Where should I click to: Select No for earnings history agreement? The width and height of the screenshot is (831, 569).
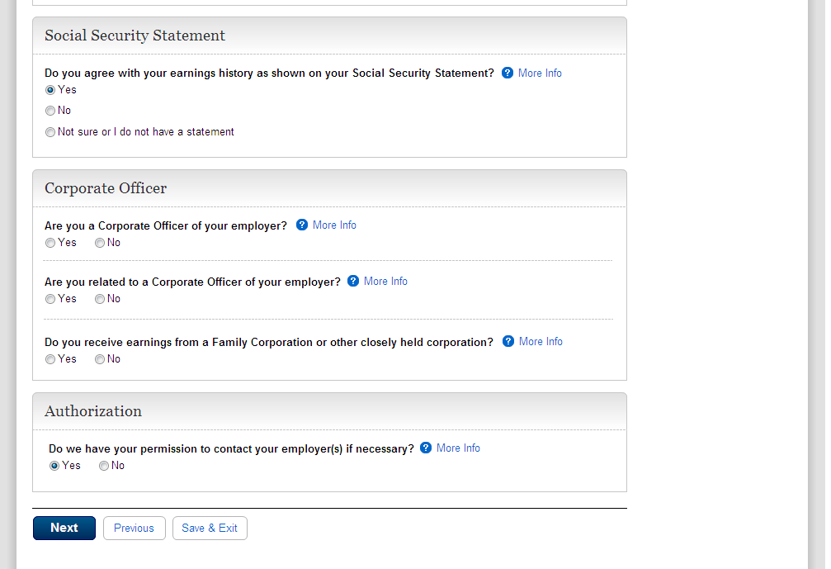[x=50, y=111]
